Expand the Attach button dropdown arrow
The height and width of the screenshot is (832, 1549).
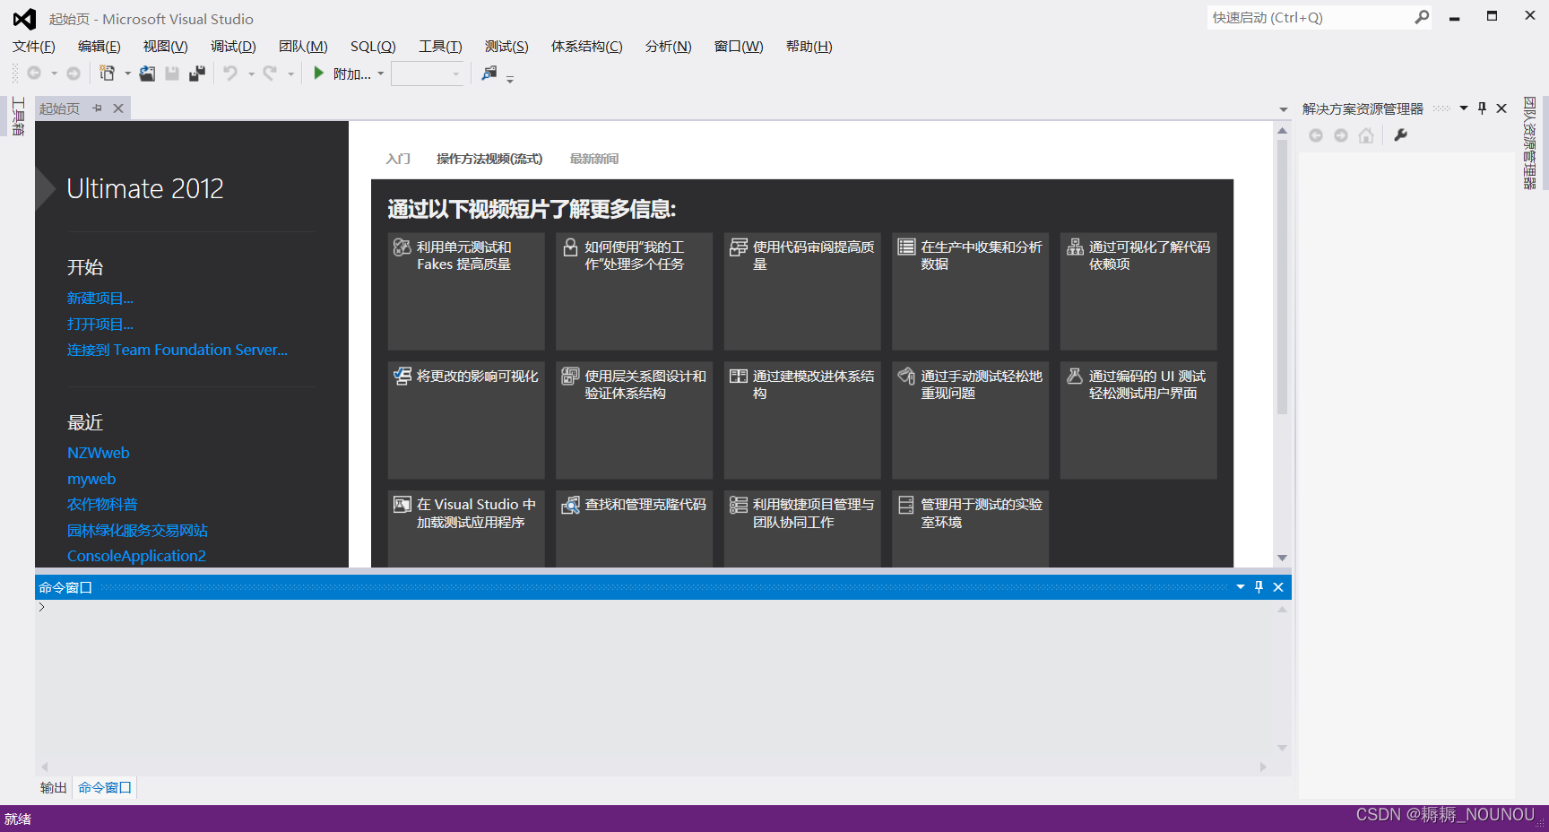(x=381, y=74)
